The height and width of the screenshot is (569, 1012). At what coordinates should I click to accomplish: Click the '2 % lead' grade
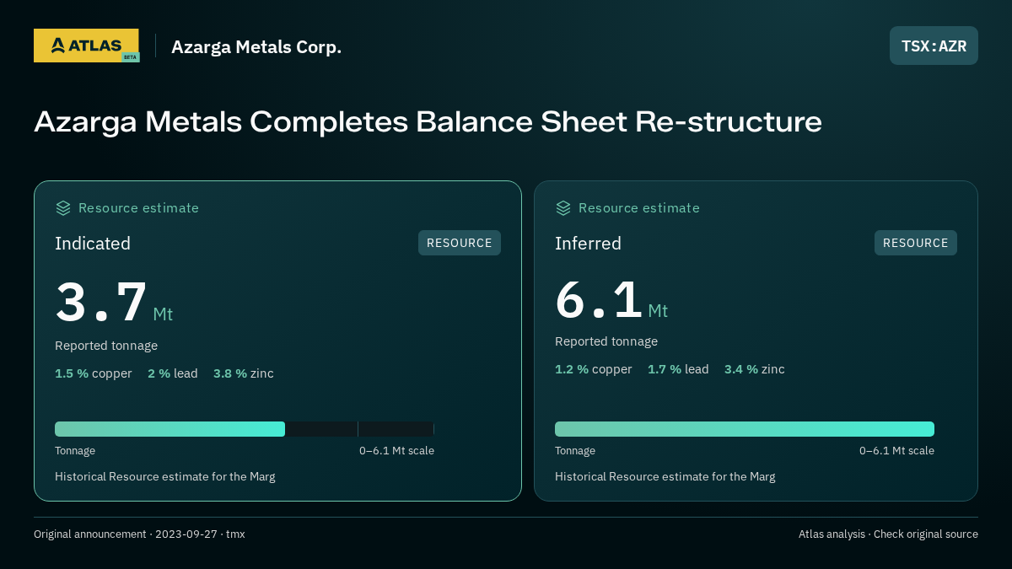pos(173,373)
